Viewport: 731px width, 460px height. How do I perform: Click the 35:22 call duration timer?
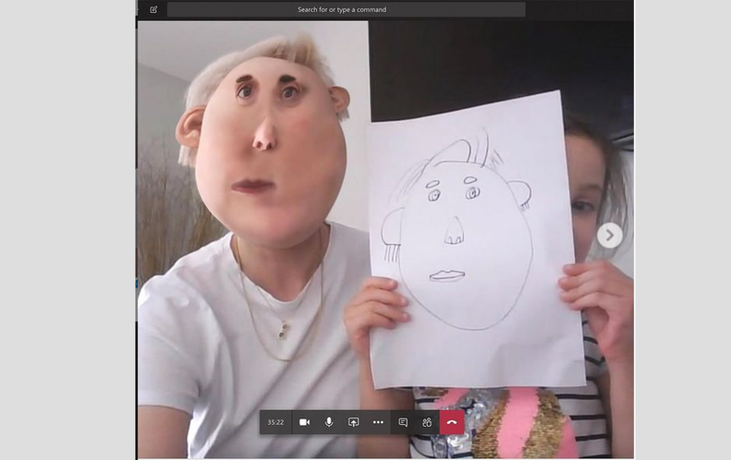275,423
